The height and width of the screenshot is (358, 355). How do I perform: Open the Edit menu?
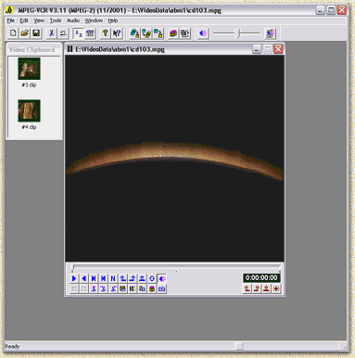tap(24, 20)
